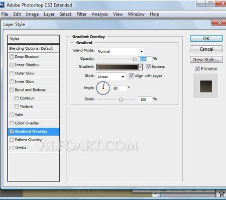Select the Styles header row

[x=34, y=39]
